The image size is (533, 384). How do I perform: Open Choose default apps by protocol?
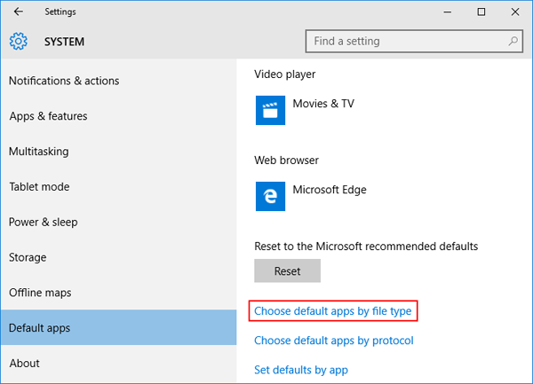point(333,341)
